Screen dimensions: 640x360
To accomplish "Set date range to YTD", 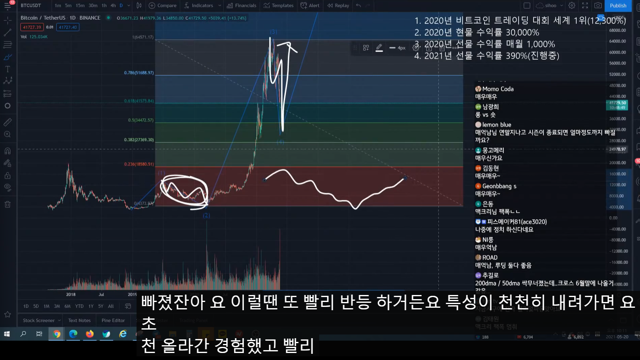I will pyautogui.click(x=79, y=306).
